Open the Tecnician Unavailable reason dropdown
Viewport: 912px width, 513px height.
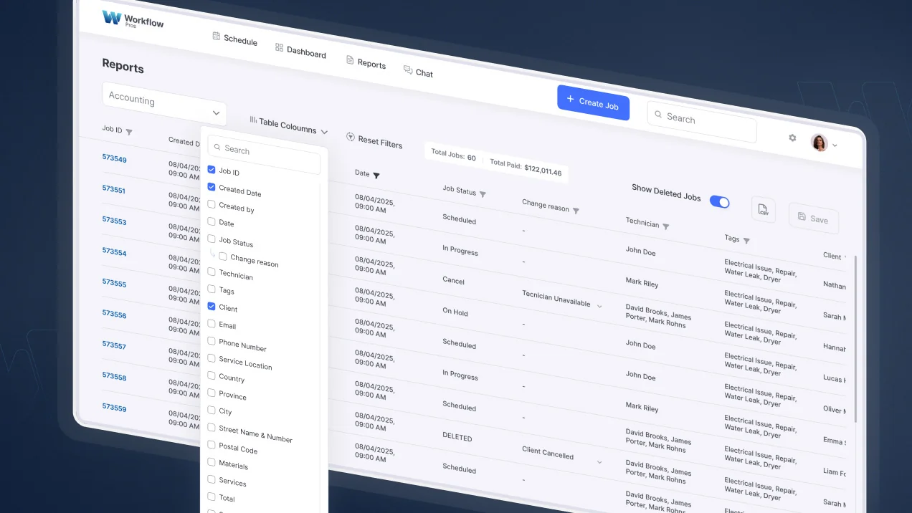point(599,306)
